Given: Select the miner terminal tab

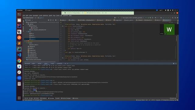Looking at the screenshot, I should [39, 64].
